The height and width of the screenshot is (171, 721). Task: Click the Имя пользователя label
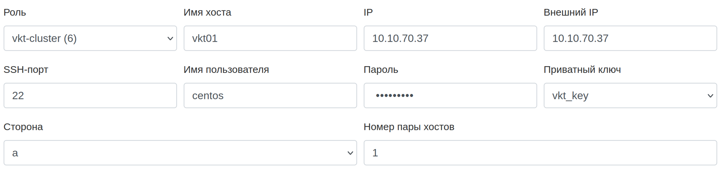click(x=226, y=70)
